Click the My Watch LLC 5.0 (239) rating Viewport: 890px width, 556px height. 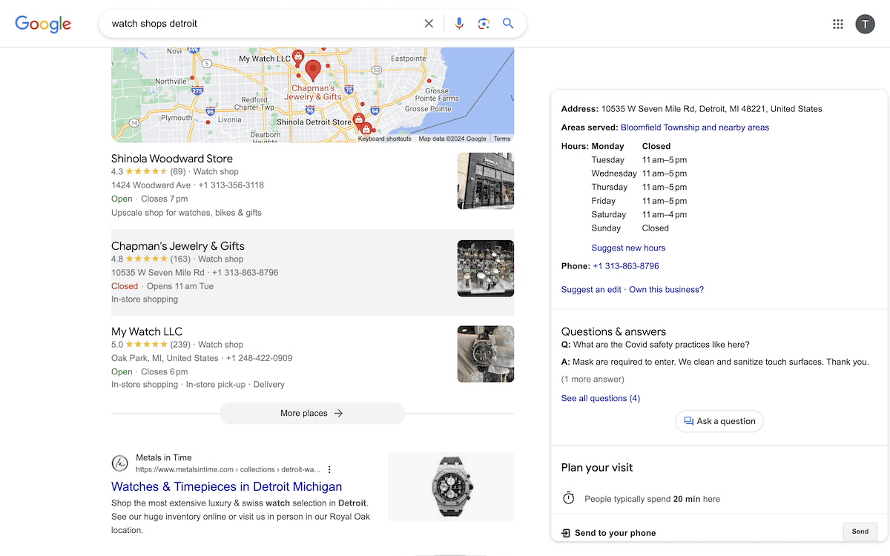pyautogui.click(x=151, y=345)
